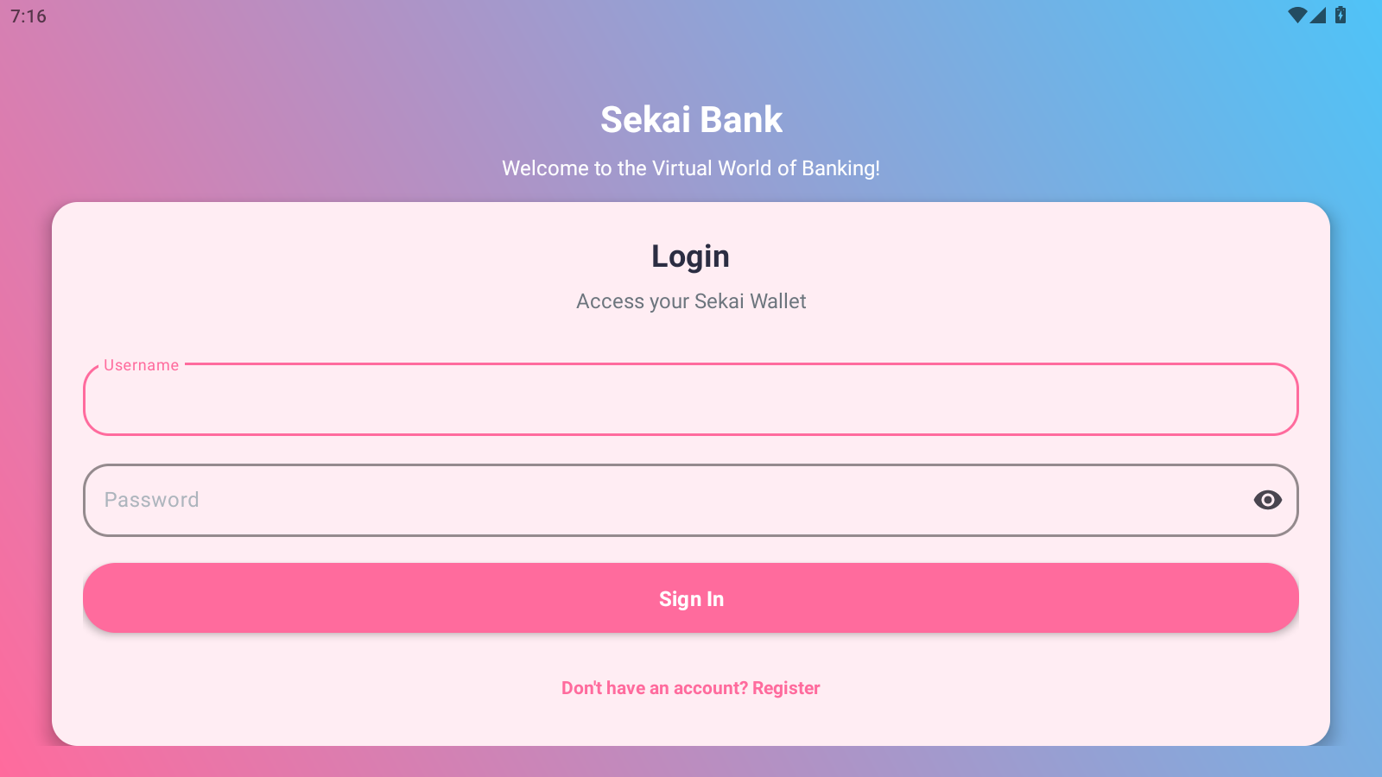Tap the floating Username label
Screen dimensions: 1382x777
(141, 365)
